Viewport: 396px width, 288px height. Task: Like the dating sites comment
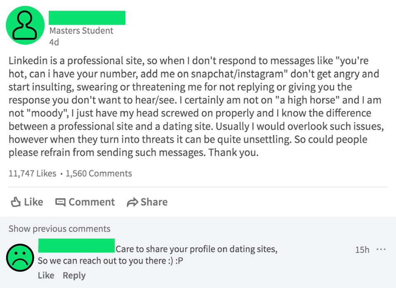[46, 275]
